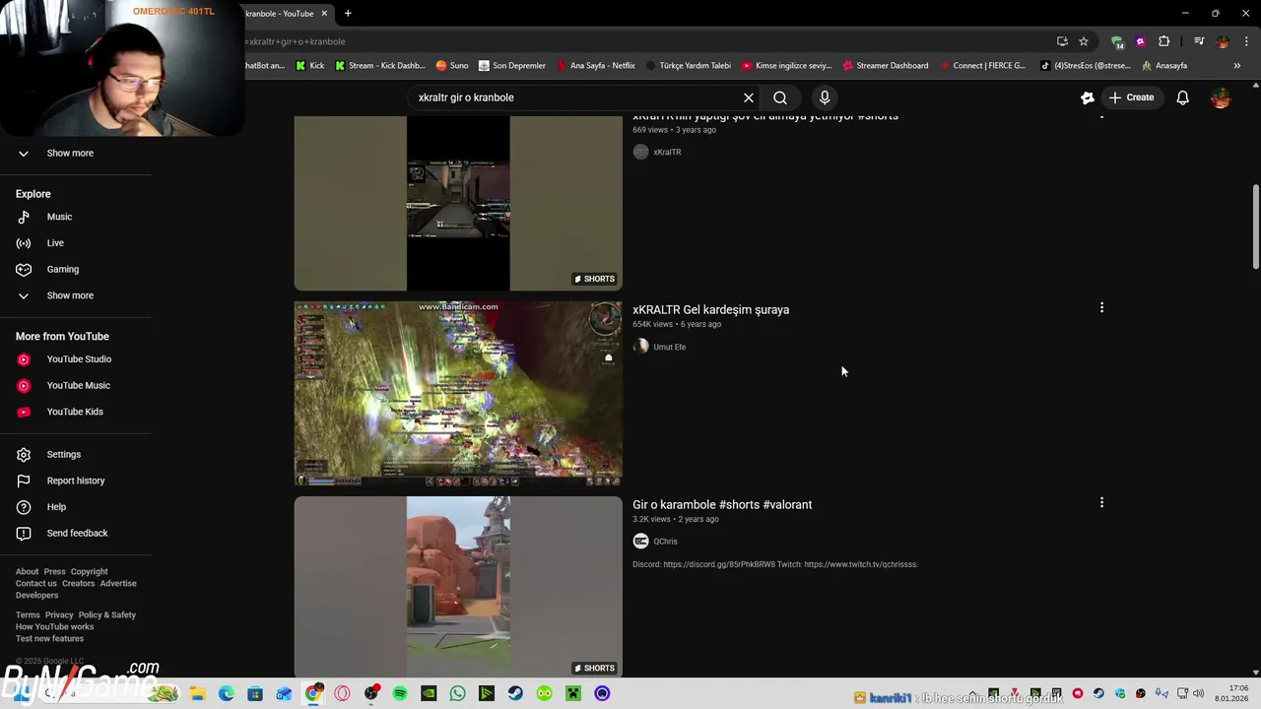Image resolution: width=1261 pixels, height=709 pixels.
Task: Open the Stream - Kick Dashboard bookmark
Action: [379, 66]
